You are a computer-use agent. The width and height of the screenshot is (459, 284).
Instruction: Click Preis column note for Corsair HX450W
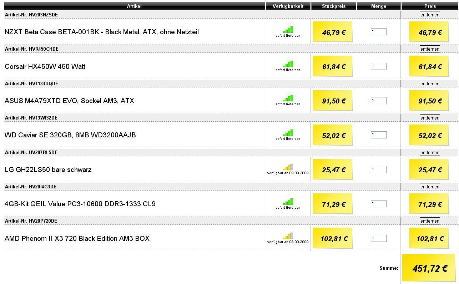pos(429,66)
